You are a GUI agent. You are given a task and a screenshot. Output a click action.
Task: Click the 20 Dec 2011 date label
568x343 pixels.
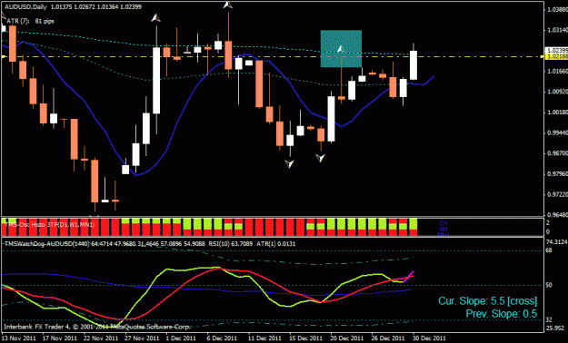pos(348,338)
